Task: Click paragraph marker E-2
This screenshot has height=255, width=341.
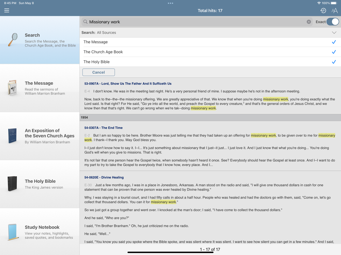Action: click(x=87, y=136)
